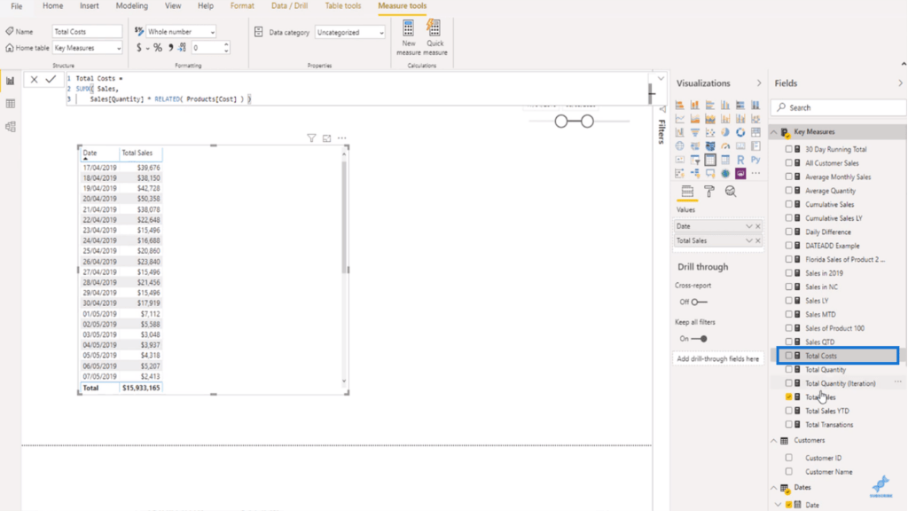908x511 pixels.
Task: Insert an R script visual
Action: [740, 160]
